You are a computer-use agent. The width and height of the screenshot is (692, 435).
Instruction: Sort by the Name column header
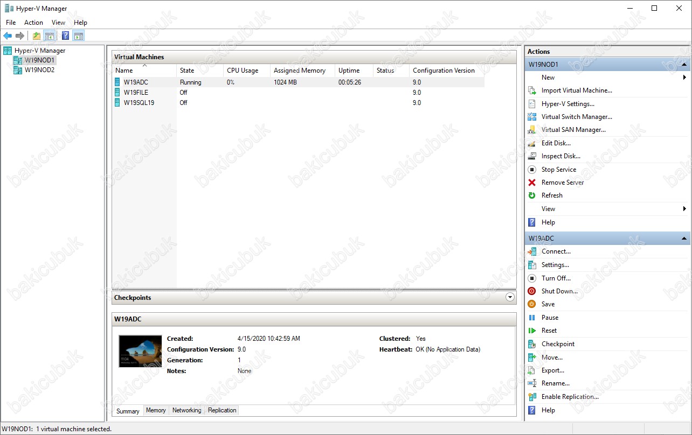click(x=144, y=71)
